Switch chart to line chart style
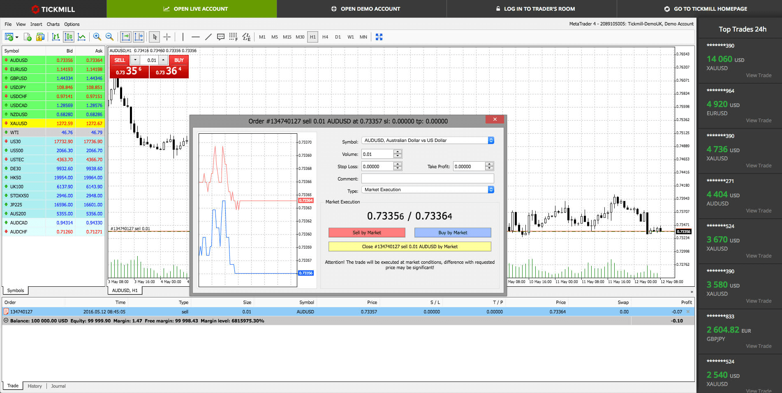The height and width of the screenshot is (393, 782). click(x=82, y=37)
